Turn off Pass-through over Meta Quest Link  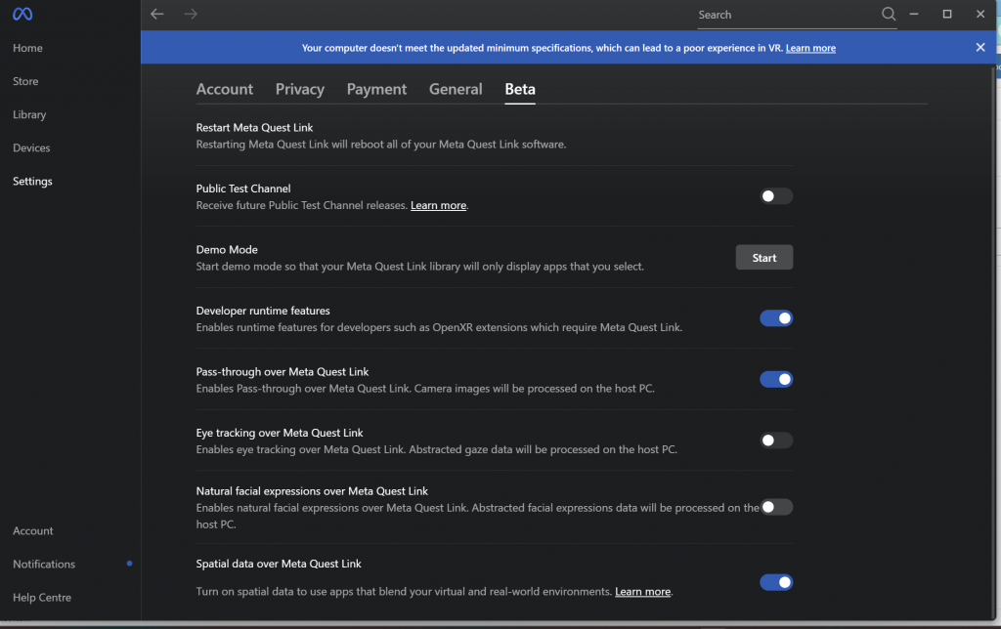[x=775, y=379]
